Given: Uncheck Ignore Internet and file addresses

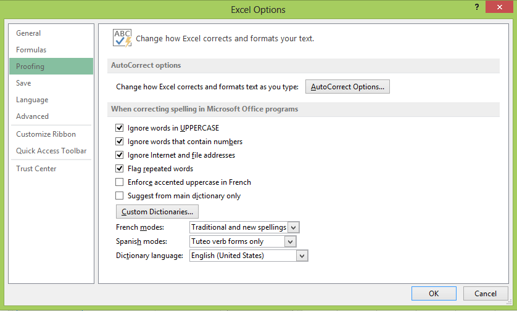Looking at the screenshot, I should pyautogui.click(x=119, y=155).
